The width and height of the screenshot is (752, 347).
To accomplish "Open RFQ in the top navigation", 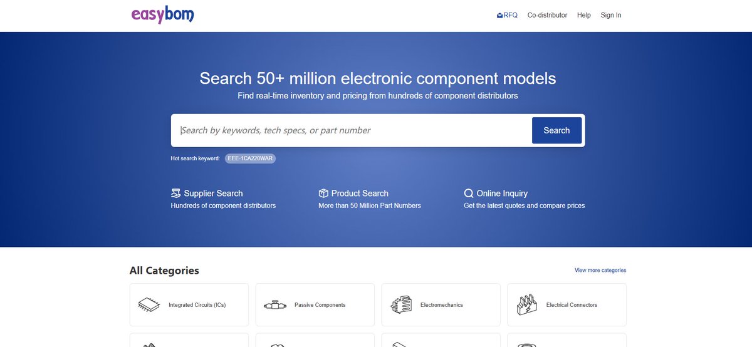I will 507,15.
